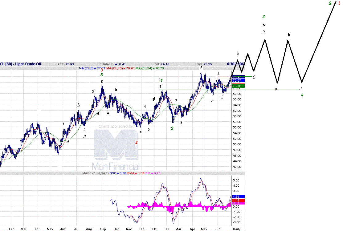The image size is (343, 231).
Task: Click the red 1.18 MACD value badge
Action: (x=238, y=201)
